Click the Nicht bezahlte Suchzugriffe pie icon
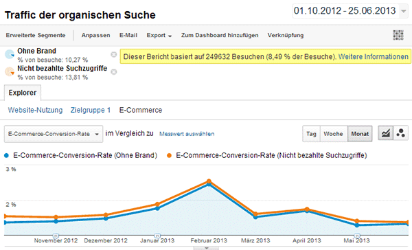The image size is (412, 250). 10,71
